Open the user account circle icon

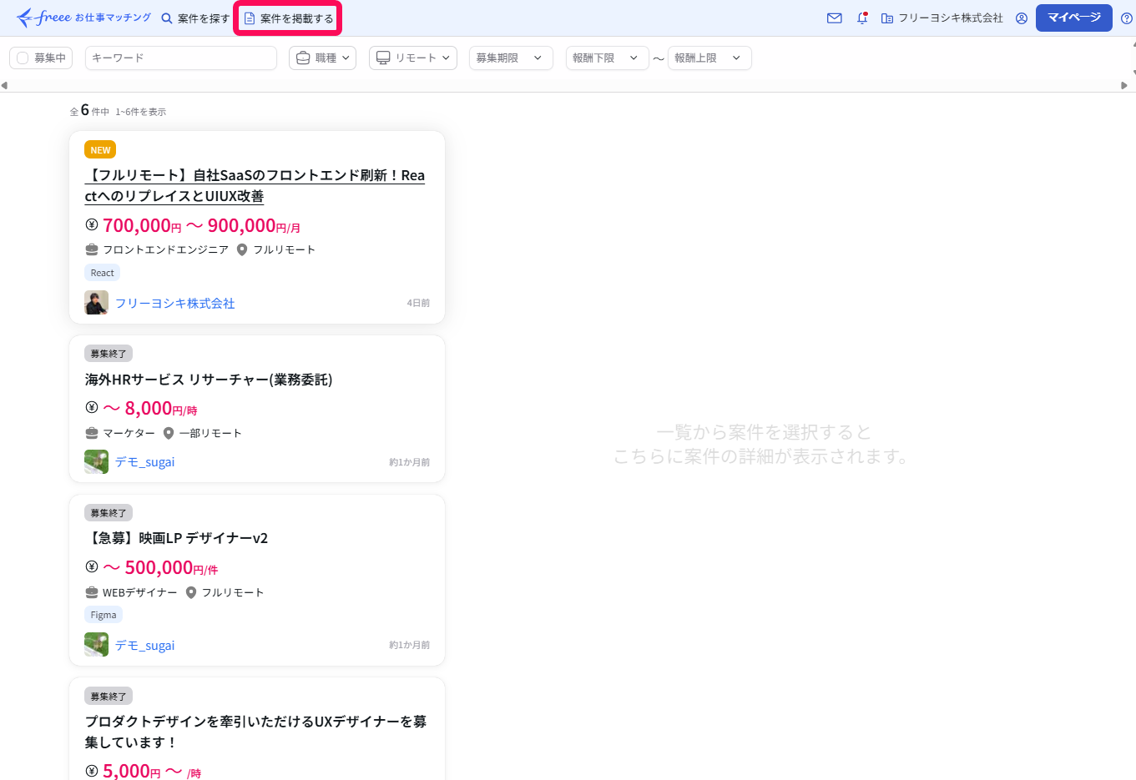(1021, 18)
